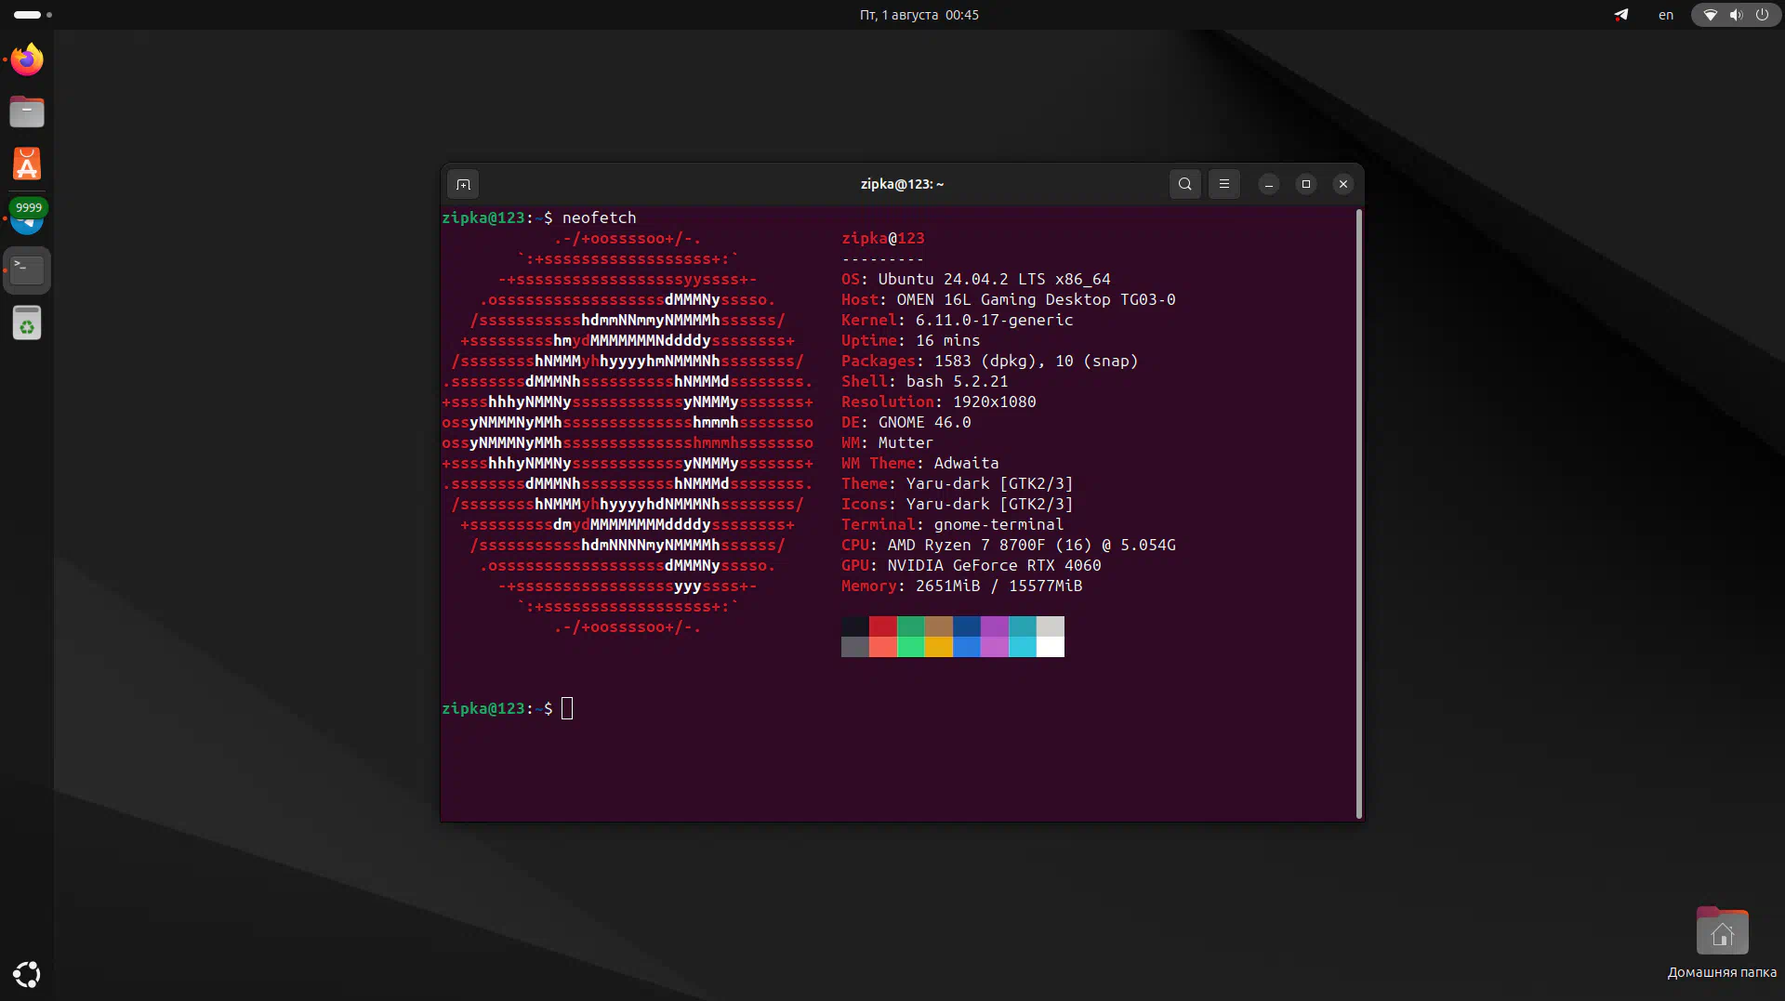Screen dimensions: 1785x1001
Task: Maximize the terminal window
Action: [1306, 184]
